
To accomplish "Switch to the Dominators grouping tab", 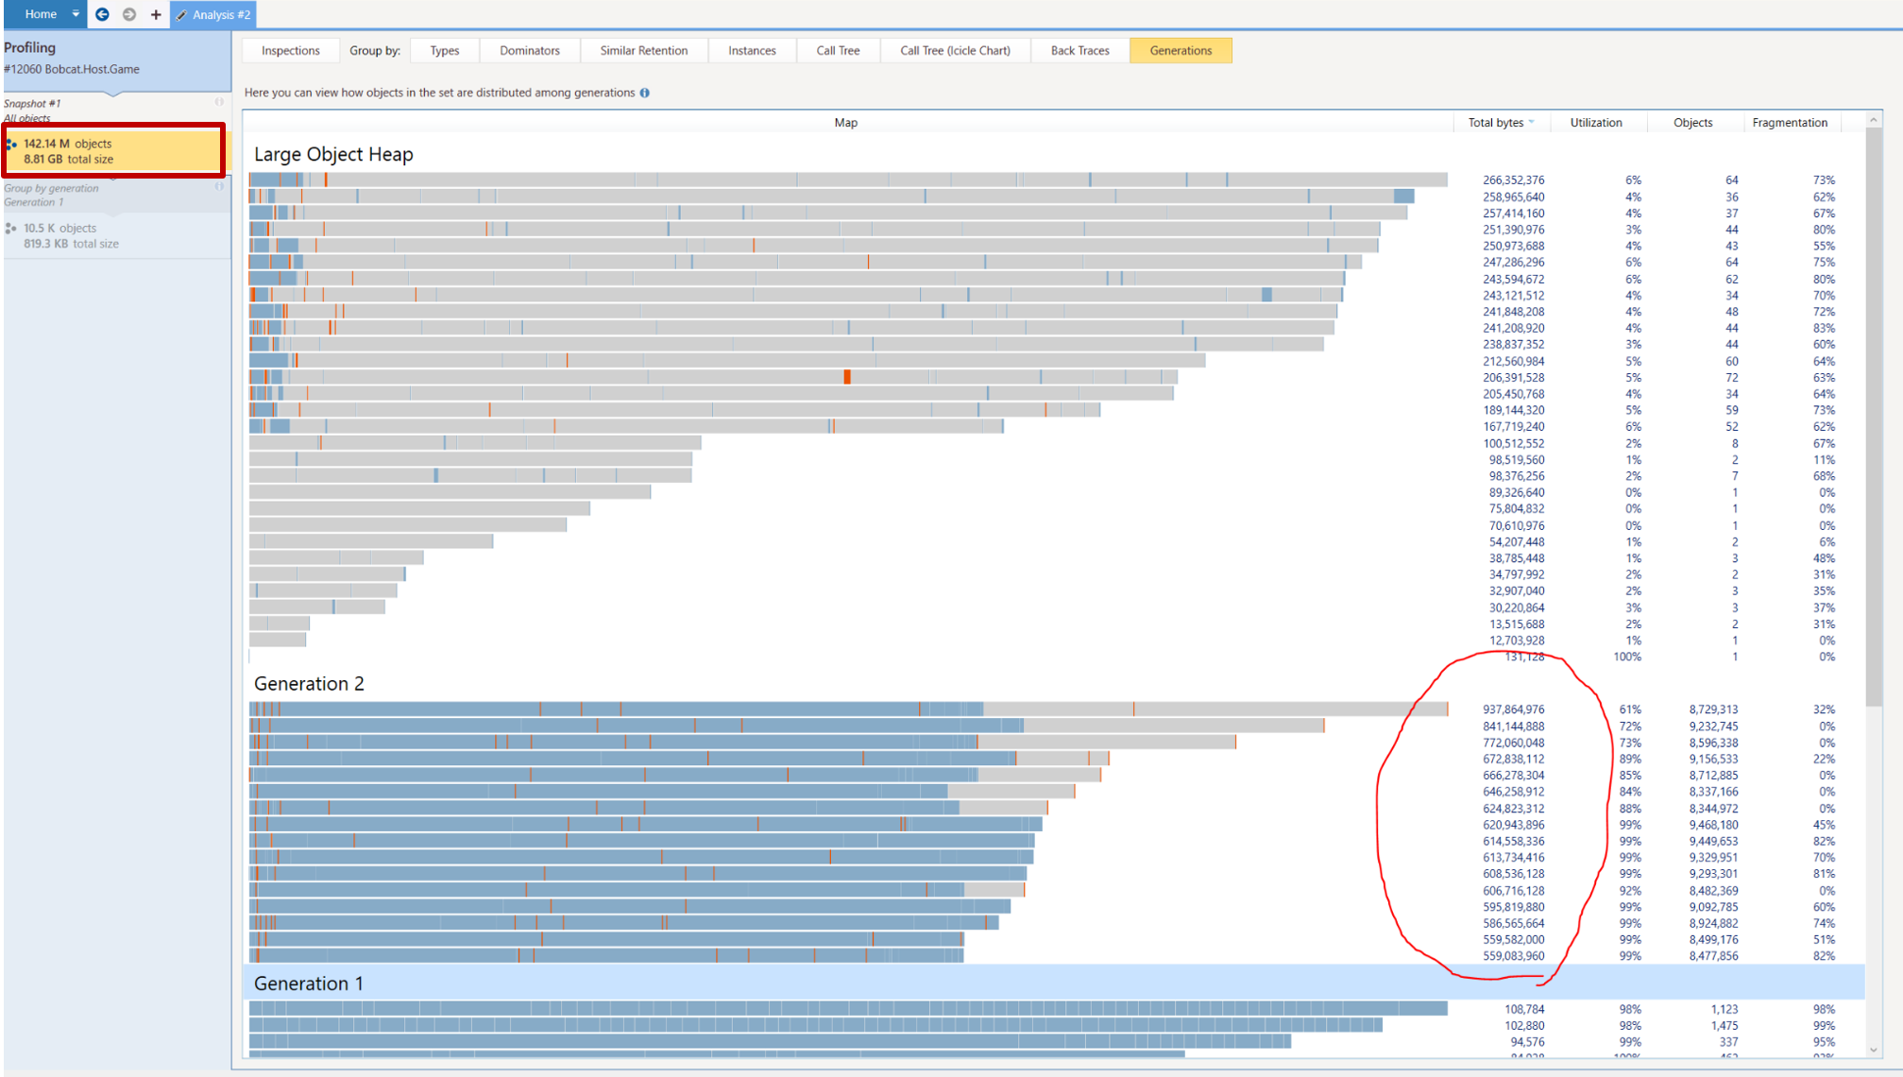I will [529, 51].
